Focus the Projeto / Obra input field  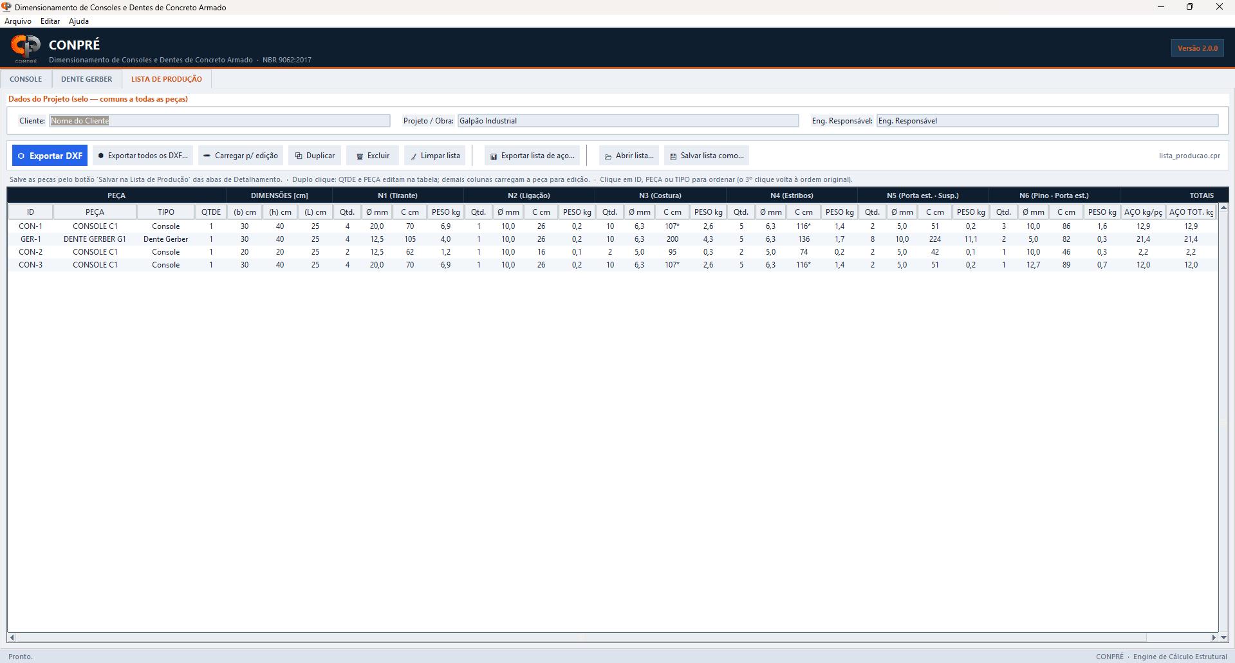pyautogui.click(x=628, y=121)
